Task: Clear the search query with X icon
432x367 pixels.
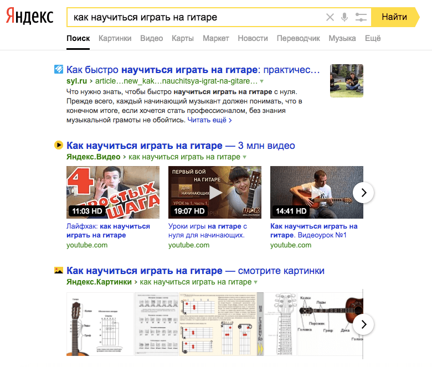Action: [330, 17]
